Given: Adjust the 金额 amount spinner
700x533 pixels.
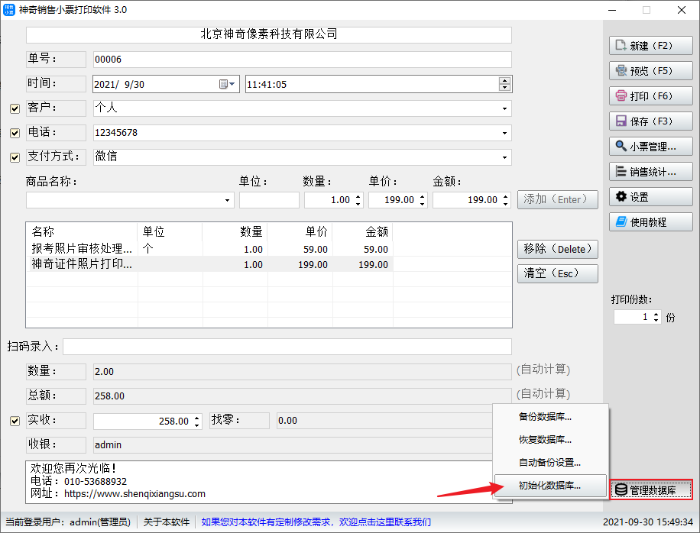Looking at the screenshot, I should pyautogui.click(x=505, y=200).
